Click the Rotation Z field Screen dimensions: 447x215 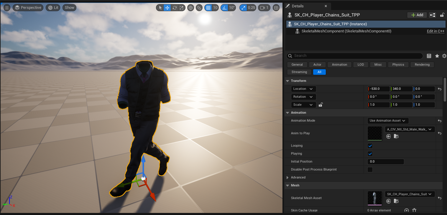(424, 97)
